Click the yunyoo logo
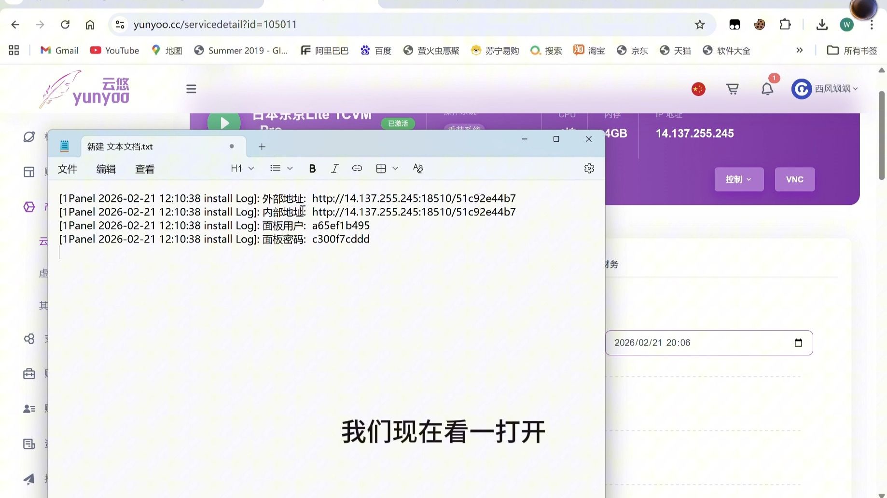This screenshot has width=887, height=498. click(x=85, y=89)
